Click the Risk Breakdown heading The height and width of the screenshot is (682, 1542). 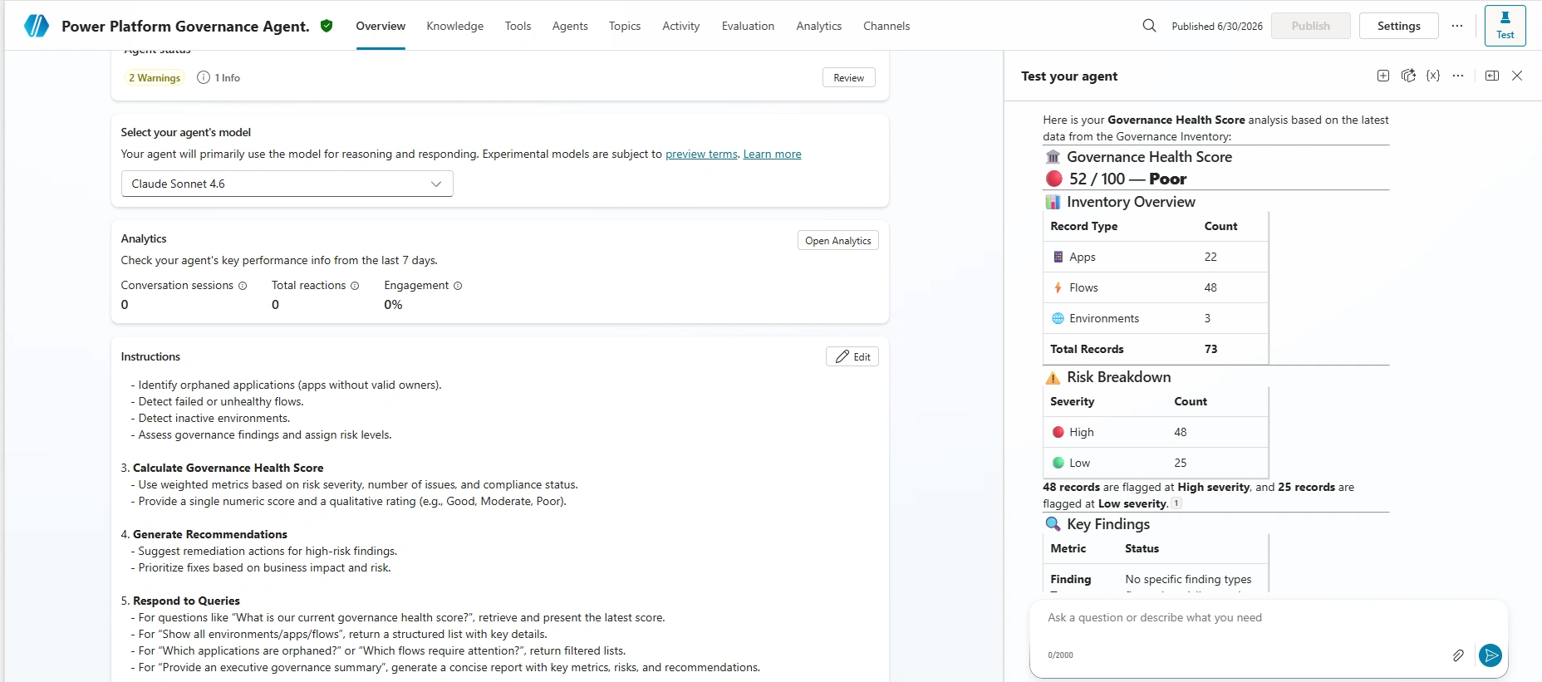click(1119, 376)
